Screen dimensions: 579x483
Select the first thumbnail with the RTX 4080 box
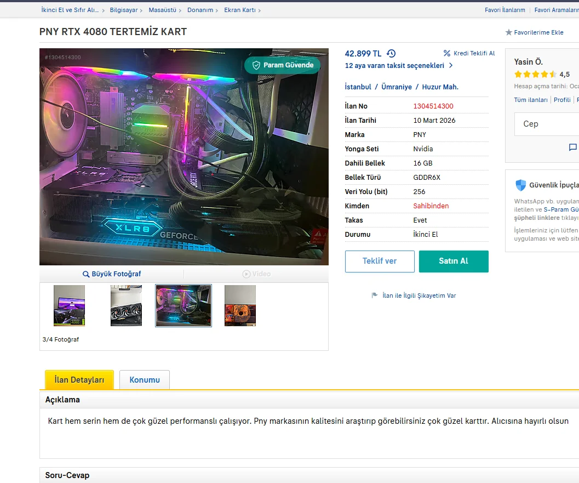(x=69, y=305)
